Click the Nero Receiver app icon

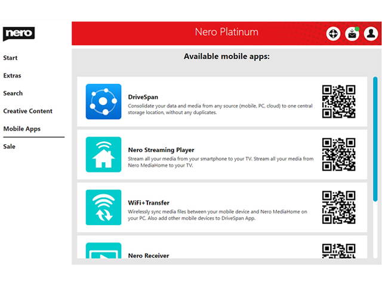point(103,251)
